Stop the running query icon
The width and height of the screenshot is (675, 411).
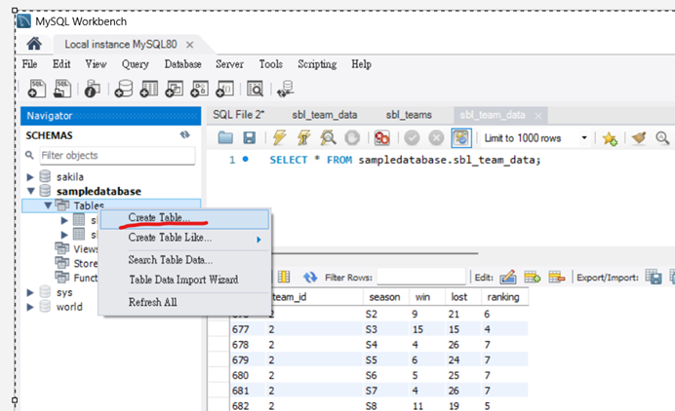pyautogui.click(x=352, y=138)
